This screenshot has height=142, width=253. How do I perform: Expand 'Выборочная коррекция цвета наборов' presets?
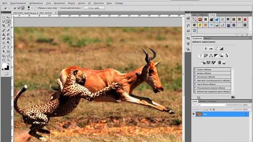pyautogui.click(x=195, y=92)
